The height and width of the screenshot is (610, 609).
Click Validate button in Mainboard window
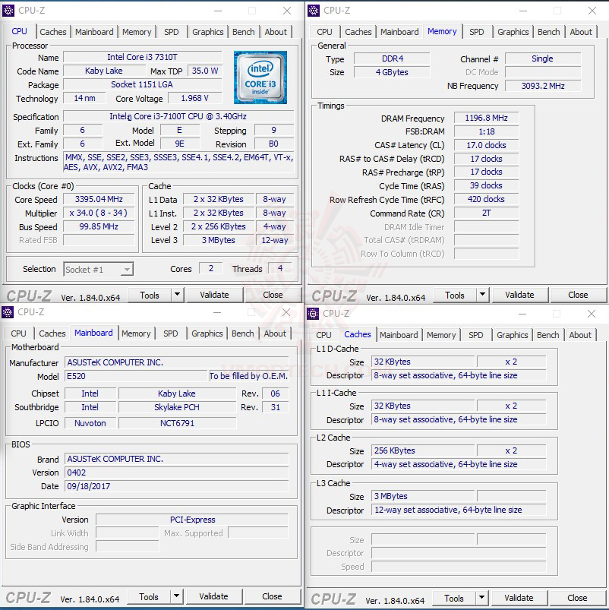coord(213,596)
